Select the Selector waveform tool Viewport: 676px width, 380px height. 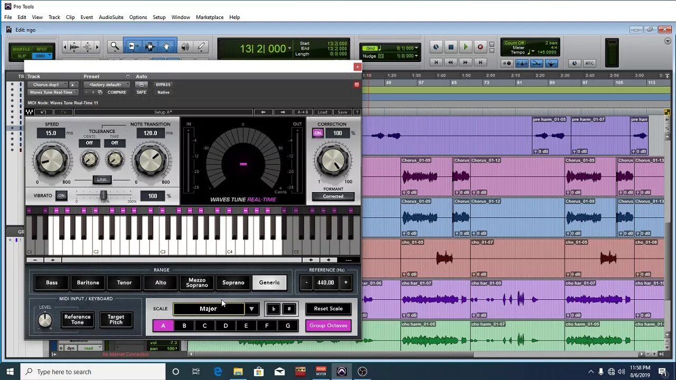pyautogui.click(x=149, y=47)
